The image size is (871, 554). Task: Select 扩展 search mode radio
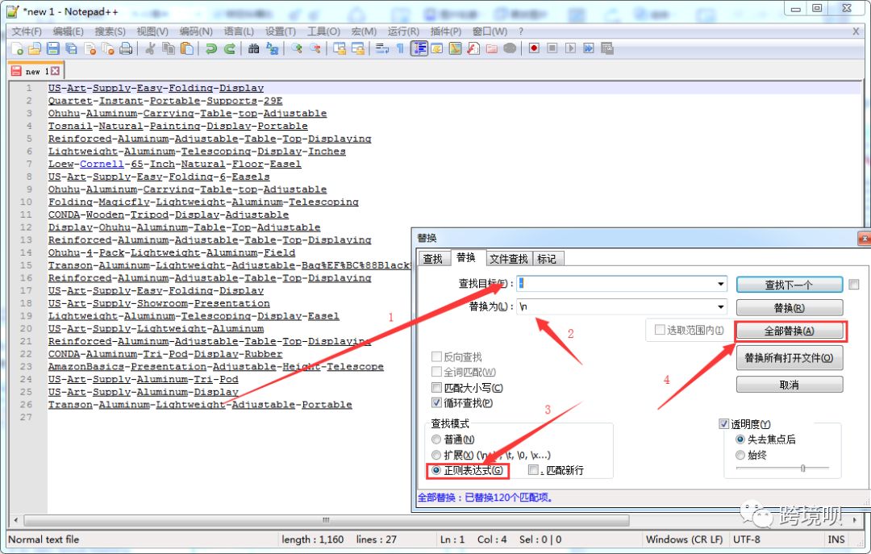[436, 455]
